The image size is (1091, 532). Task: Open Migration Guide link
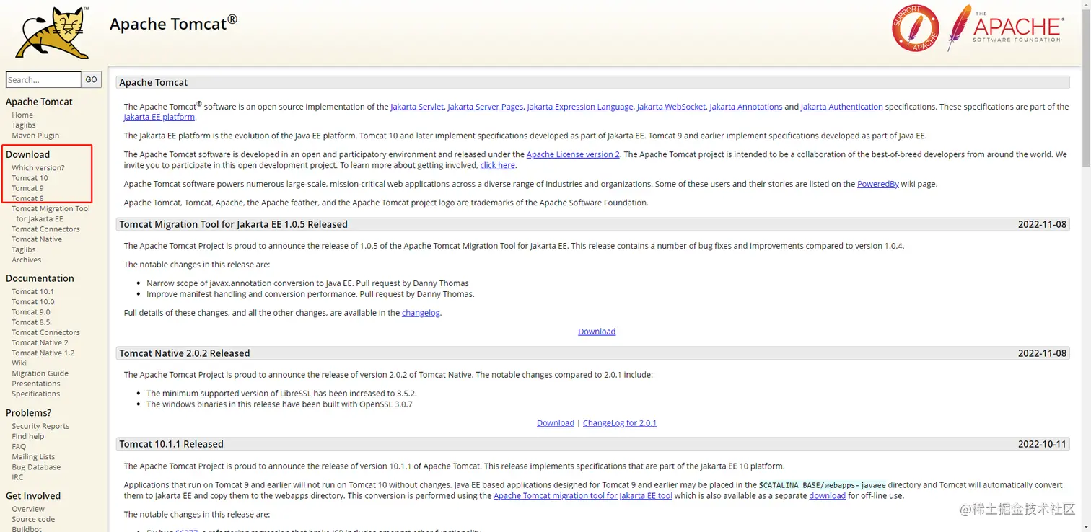[x=40, y=373]
